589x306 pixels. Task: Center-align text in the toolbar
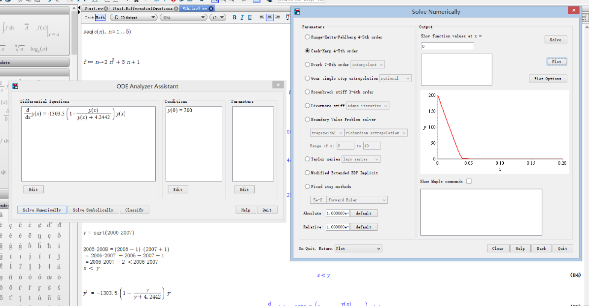[x=270, y=18]
